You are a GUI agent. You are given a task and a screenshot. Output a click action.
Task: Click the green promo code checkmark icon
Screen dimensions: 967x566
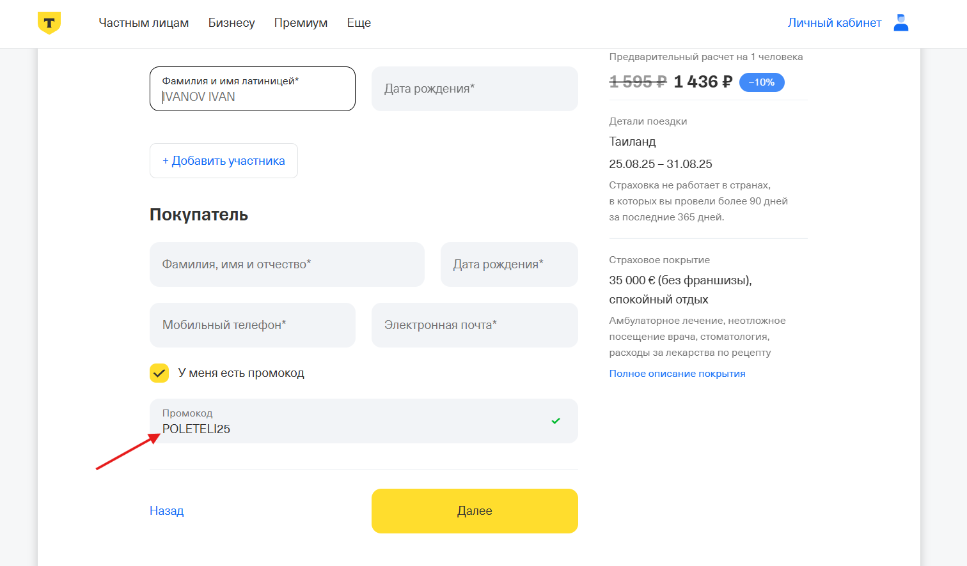click(556, 421)
